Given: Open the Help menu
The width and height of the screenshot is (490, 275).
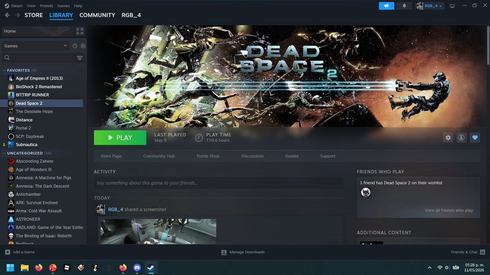Looking at the screenshot, I should point(78,6).
